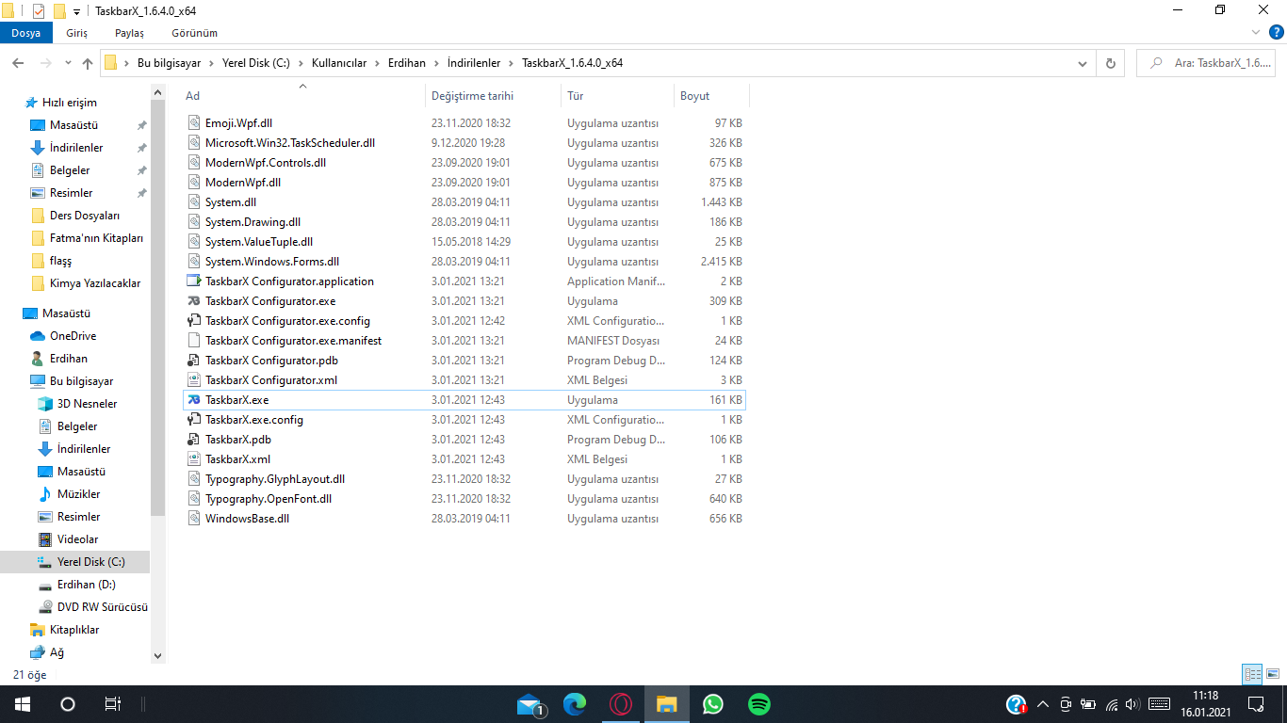Click the Müzikler music note icon
The image size is (1287, 723).
(x=45, y=494)
